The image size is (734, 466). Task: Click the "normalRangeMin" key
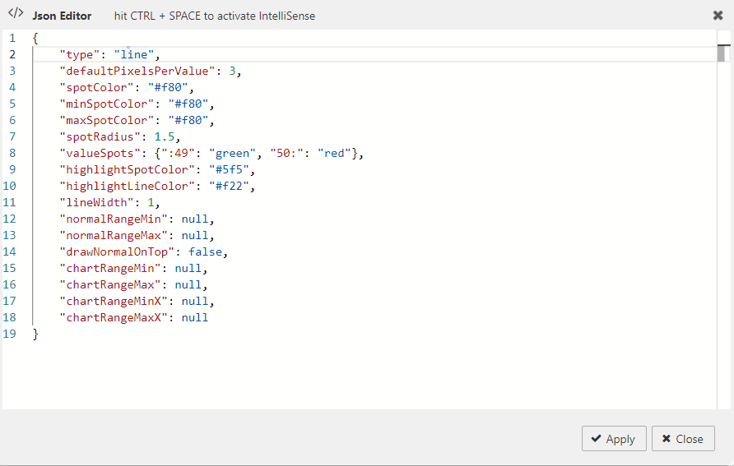pos(110,219)
